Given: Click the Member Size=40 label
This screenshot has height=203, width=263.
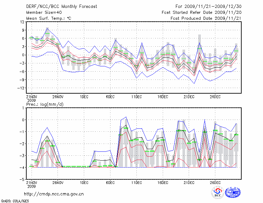Looking at the screenshot, I should click(41, 12).
